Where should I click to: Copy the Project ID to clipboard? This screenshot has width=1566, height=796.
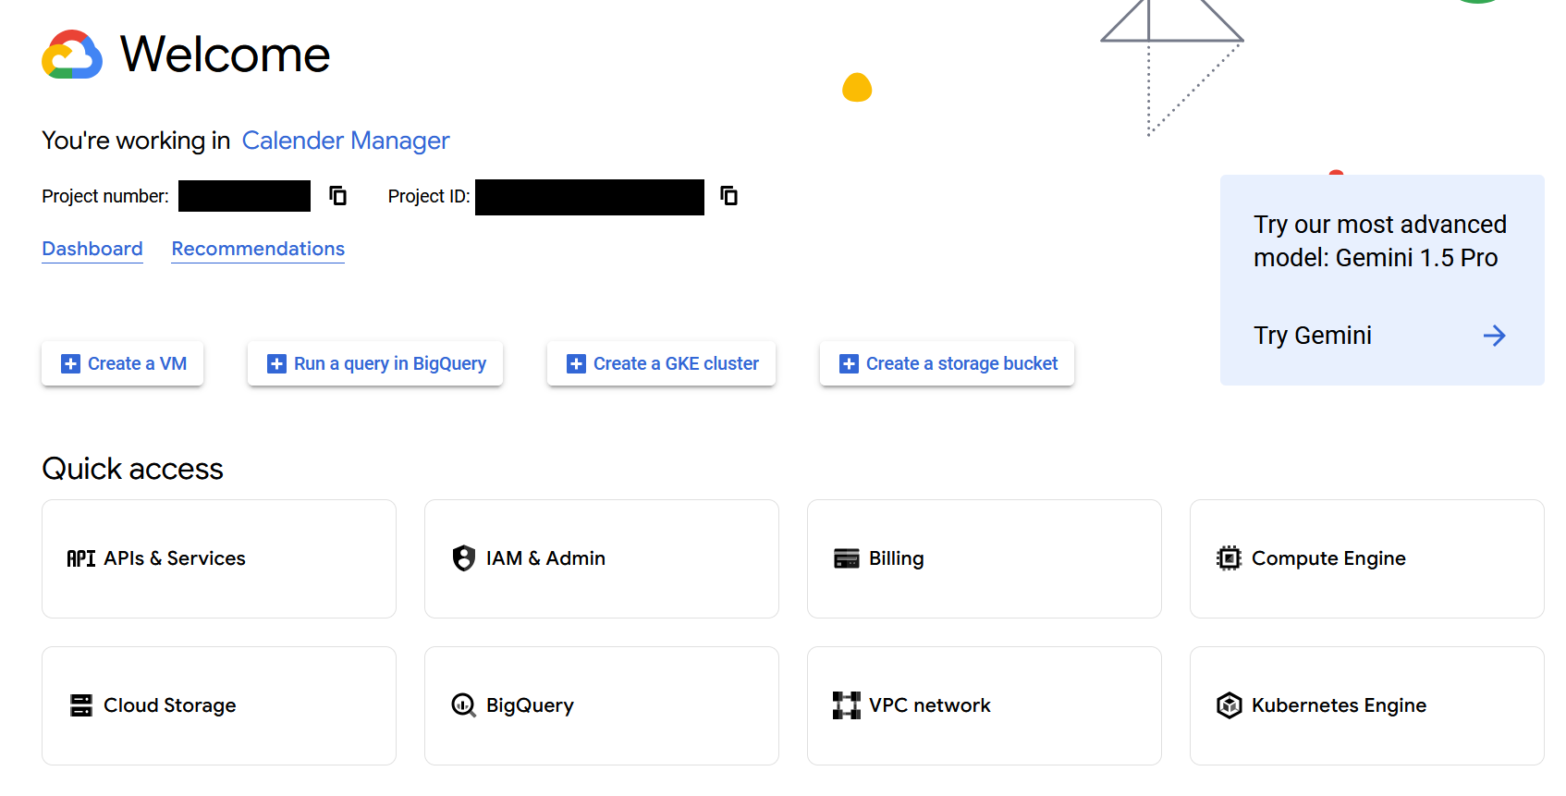[729, 196]
